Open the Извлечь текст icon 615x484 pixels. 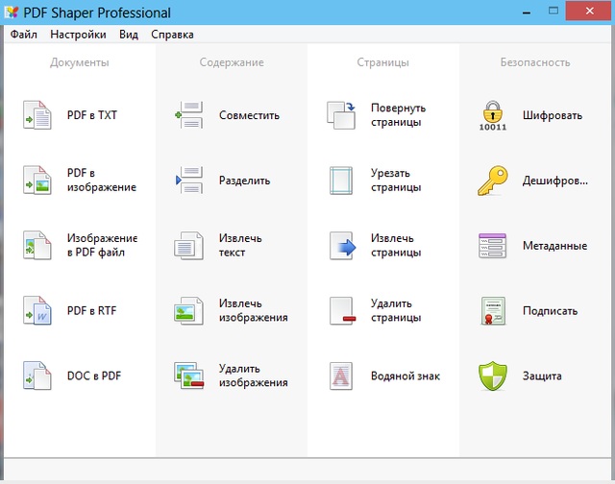[x=189, y=245]
